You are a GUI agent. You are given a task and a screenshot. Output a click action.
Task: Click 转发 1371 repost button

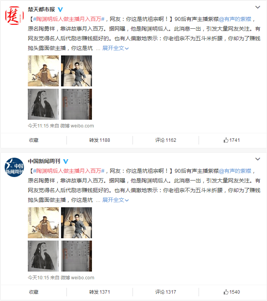[x=100, y=292]
